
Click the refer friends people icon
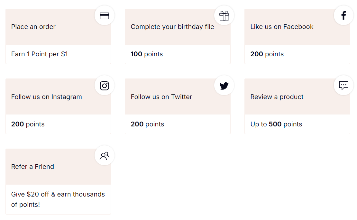105,156
